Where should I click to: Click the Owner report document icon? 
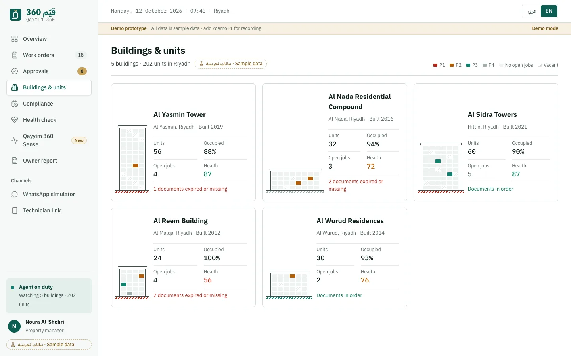[15, 161]
